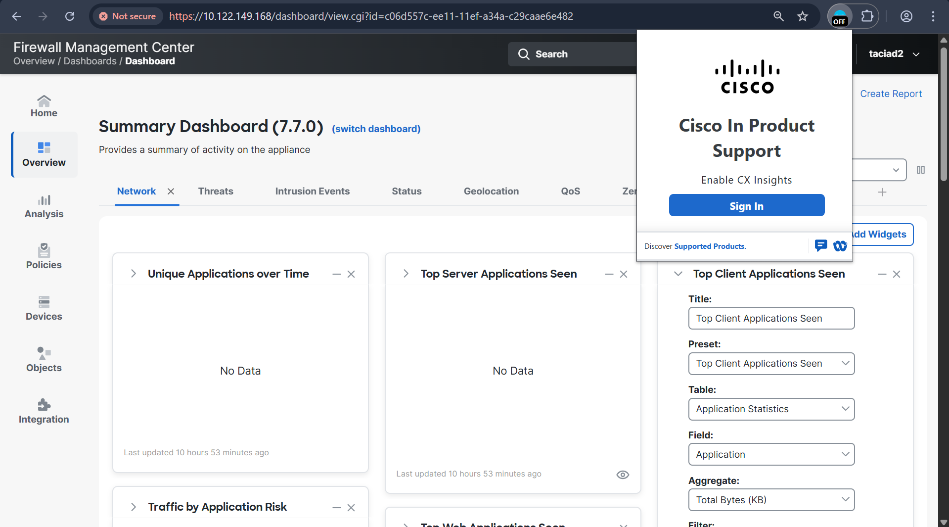Open the Create Report link
The image size is (949, 527).
click(891, 94)
